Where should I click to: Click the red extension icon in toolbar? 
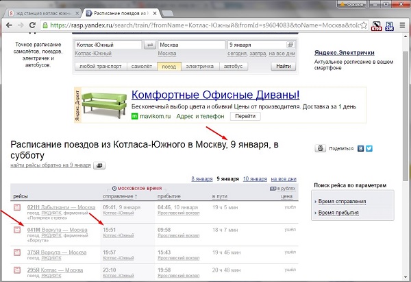click(x=376, y=26)
